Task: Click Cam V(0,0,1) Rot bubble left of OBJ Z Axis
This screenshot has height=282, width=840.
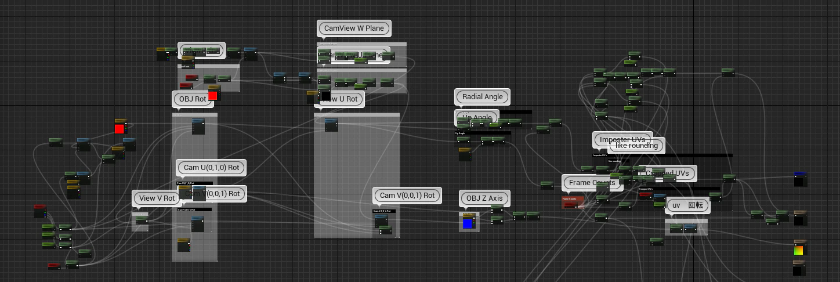Action: click(x=407, y=195)
